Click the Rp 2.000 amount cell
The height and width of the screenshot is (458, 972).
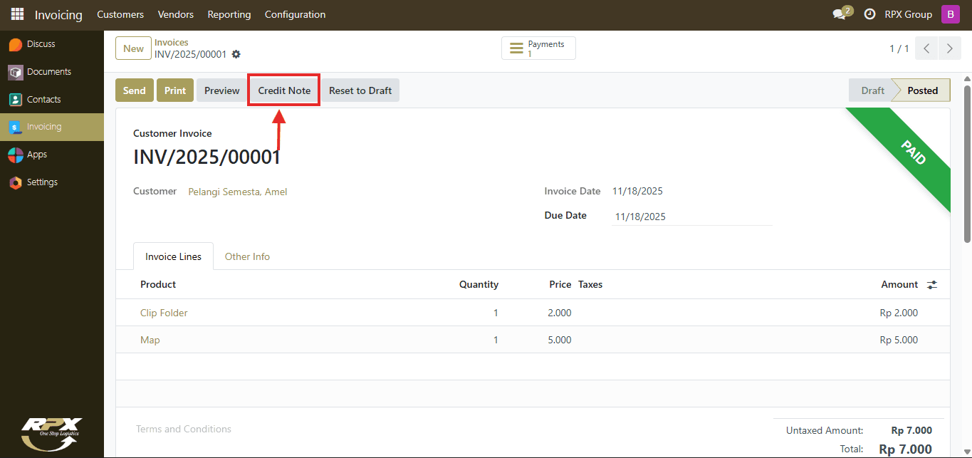pyautogui.click(x=899, y=313)
